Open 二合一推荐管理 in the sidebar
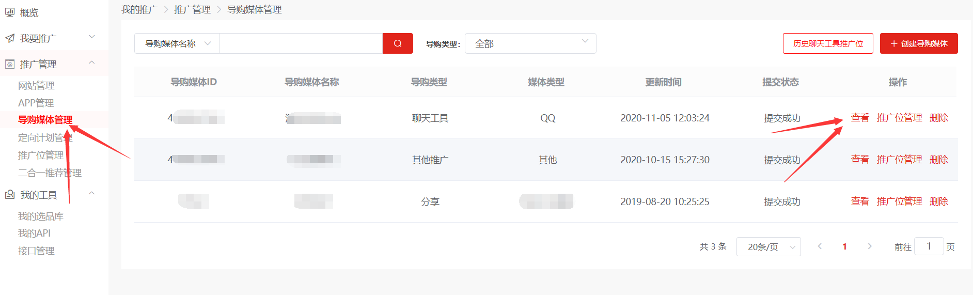 click(x=50, y=173)
